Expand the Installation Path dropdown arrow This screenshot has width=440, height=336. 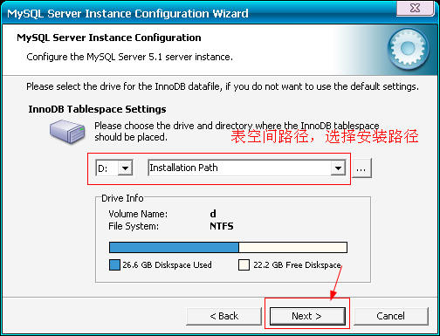coord(338,168)
